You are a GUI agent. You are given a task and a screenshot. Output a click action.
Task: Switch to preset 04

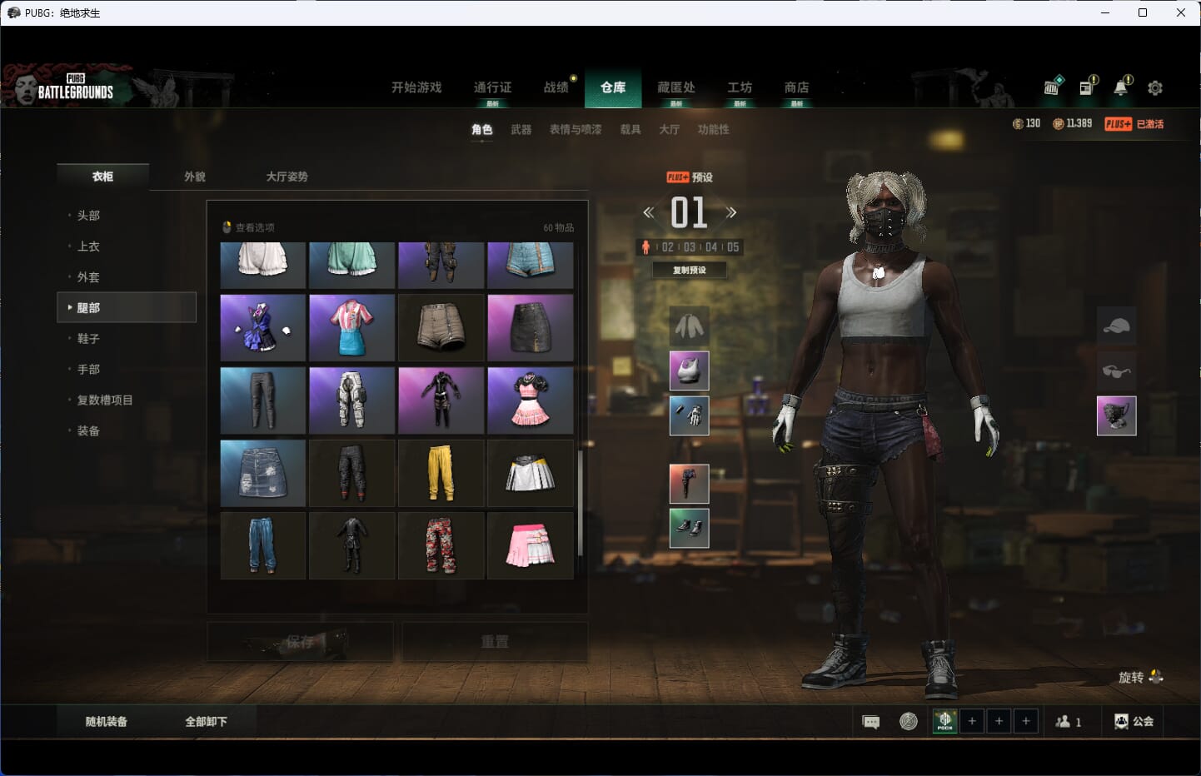pos(711,247)
